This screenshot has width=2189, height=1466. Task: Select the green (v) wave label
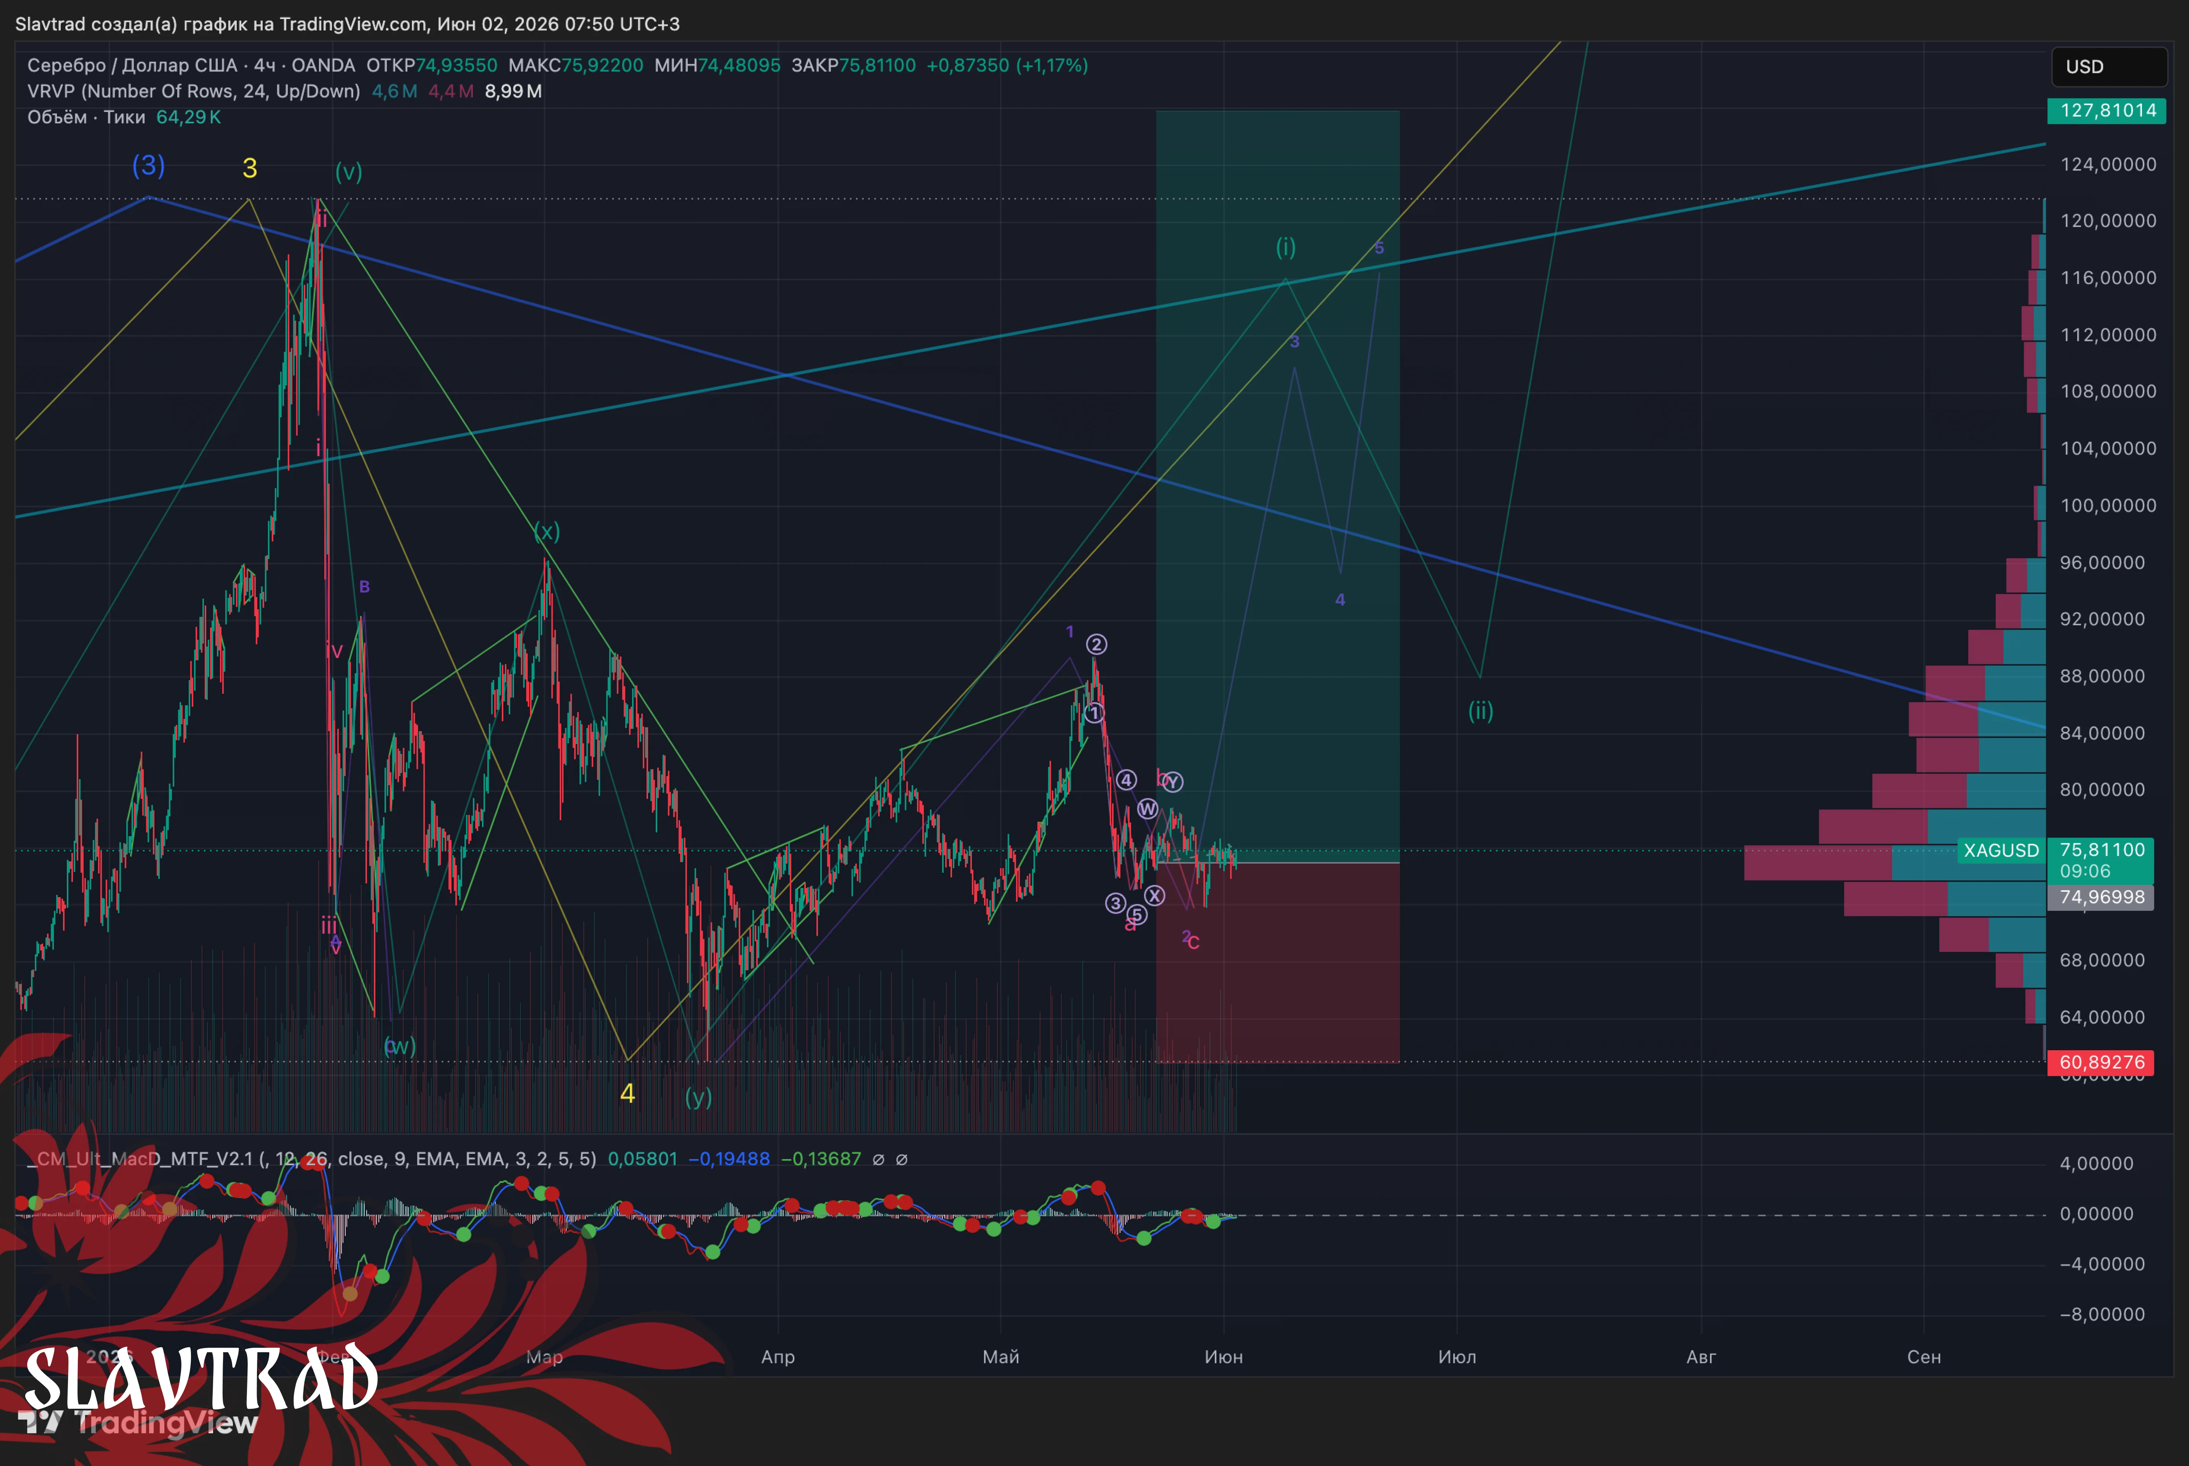click(x=349, y=172)
